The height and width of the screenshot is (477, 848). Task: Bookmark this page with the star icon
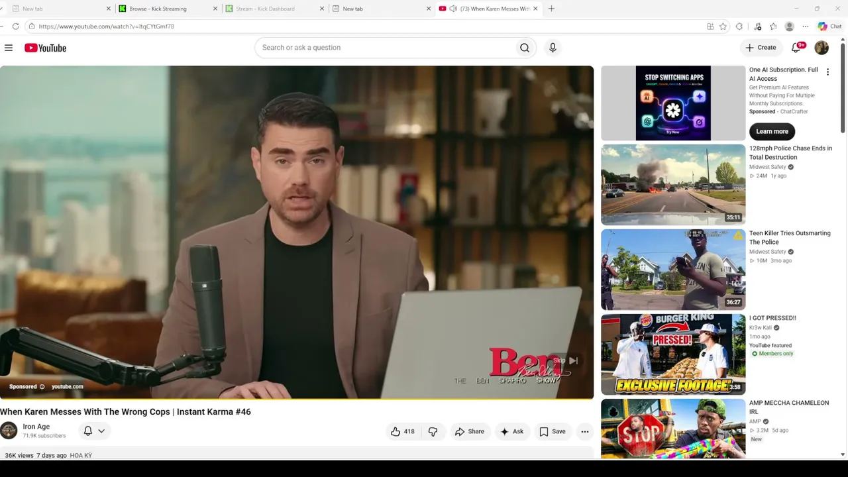(723, 26)
